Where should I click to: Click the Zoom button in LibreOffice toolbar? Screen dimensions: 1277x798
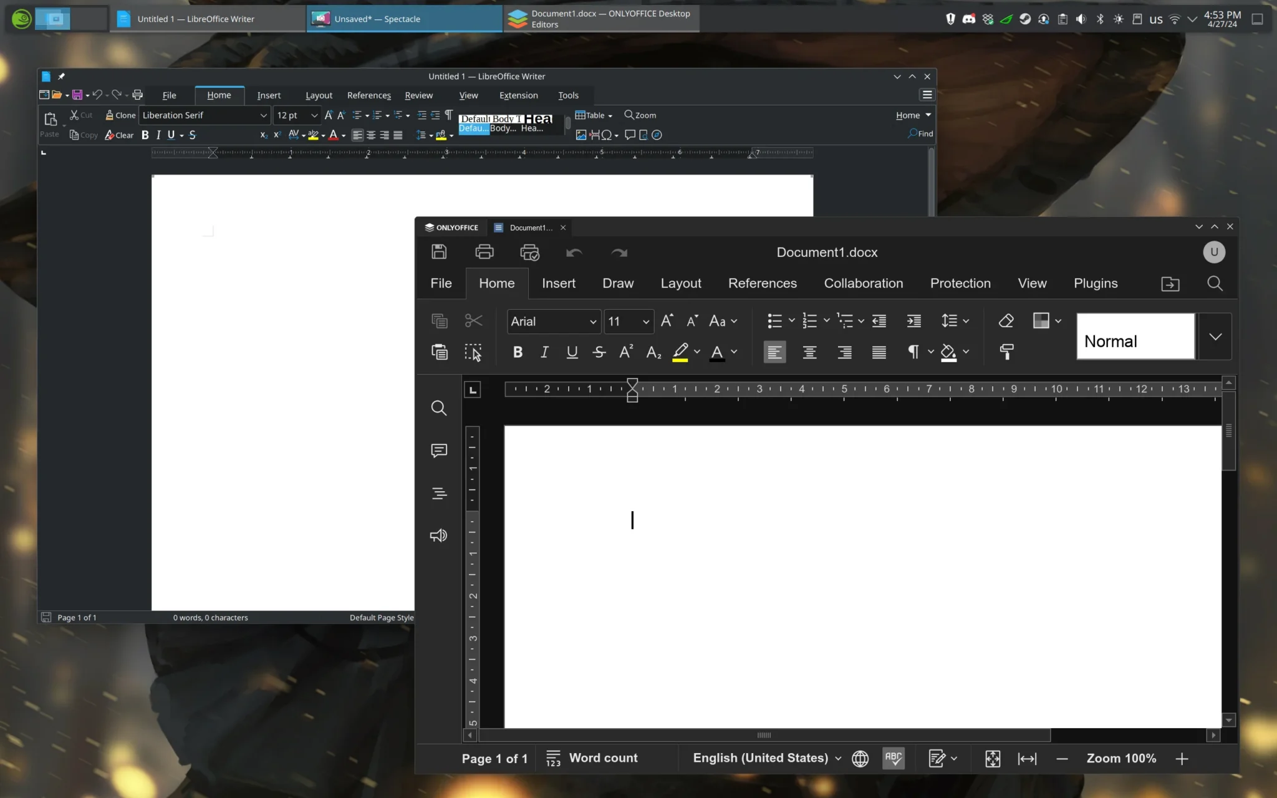click(x=640, y=115)
